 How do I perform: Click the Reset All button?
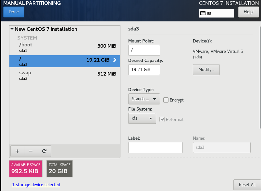point(247,185)
